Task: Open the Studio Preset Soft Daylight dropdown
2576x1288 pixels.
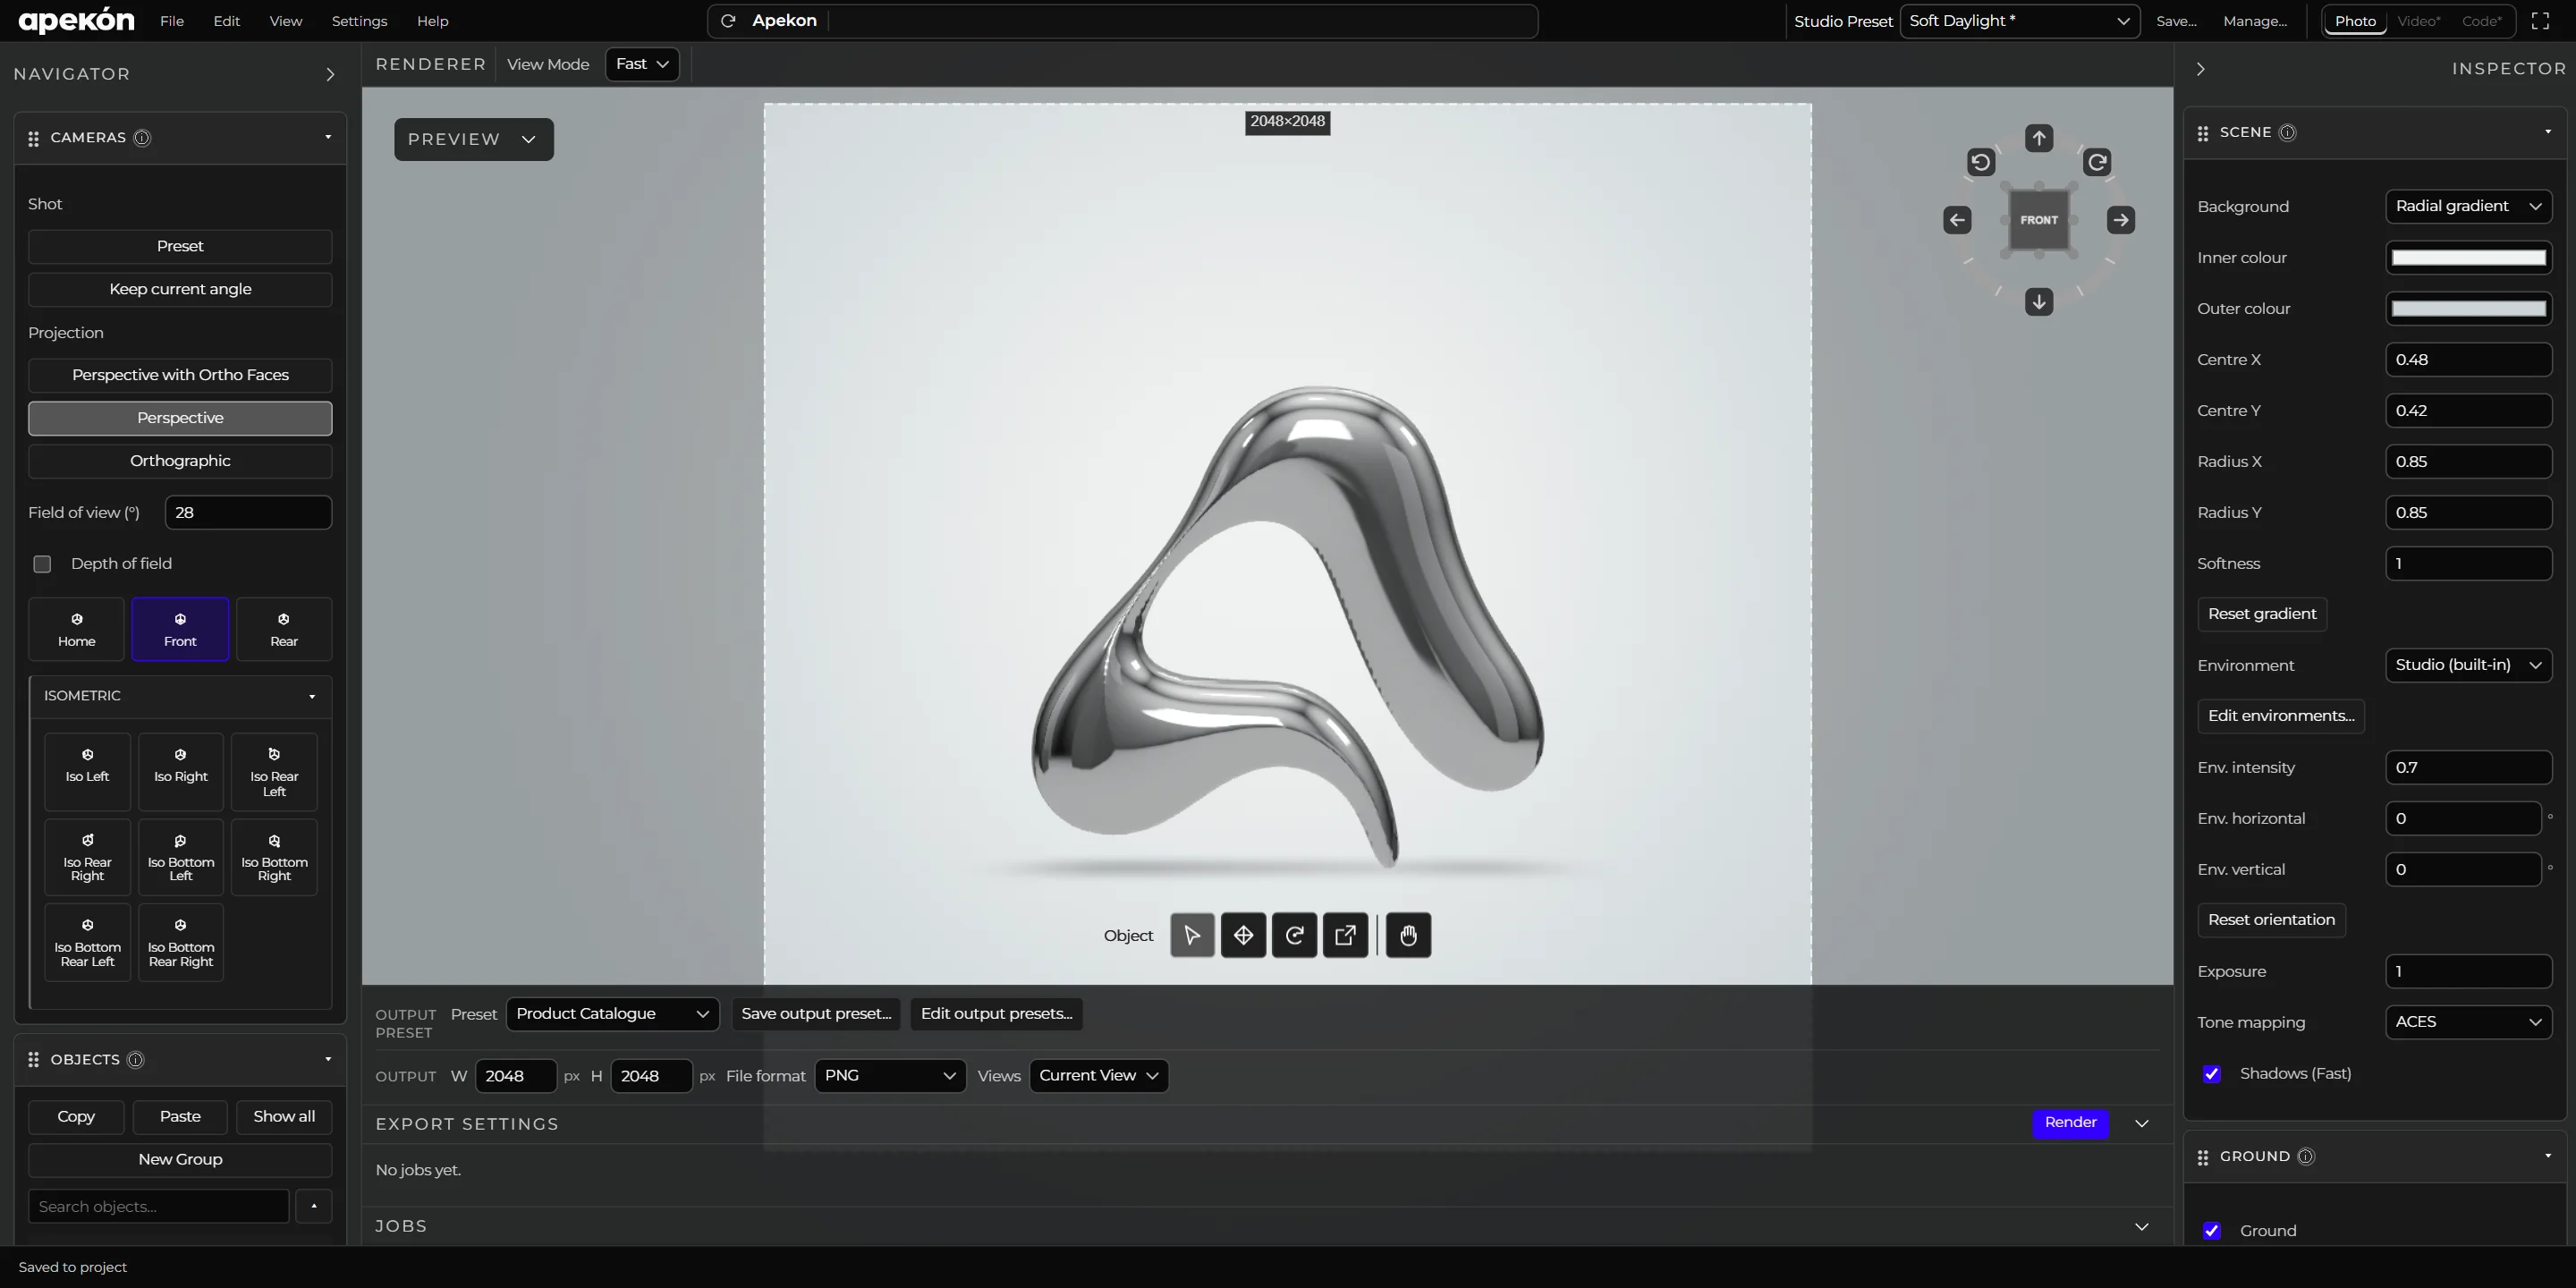Action: tap(2019, 21)
